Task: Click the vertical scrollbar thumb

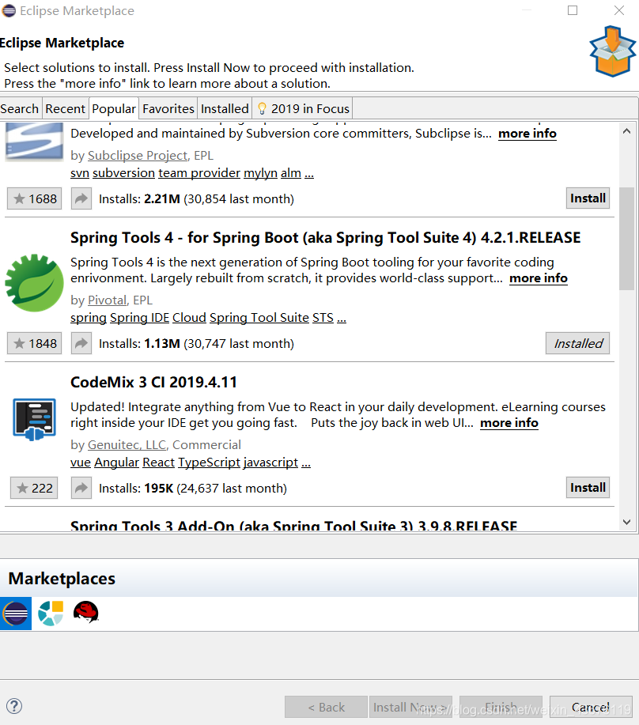Action: tap(626, 239)
